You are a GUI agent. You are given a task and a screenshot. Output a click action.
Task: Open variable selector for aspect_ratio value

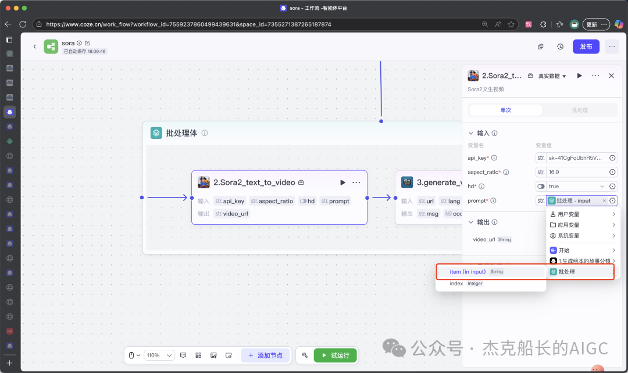612,172
